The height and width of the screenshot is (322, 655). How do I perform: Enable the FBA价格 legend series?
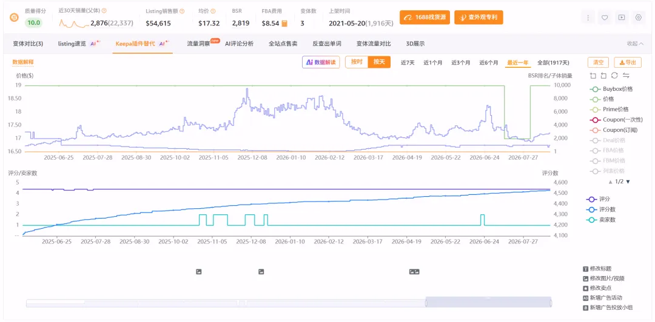pos(608,151)
